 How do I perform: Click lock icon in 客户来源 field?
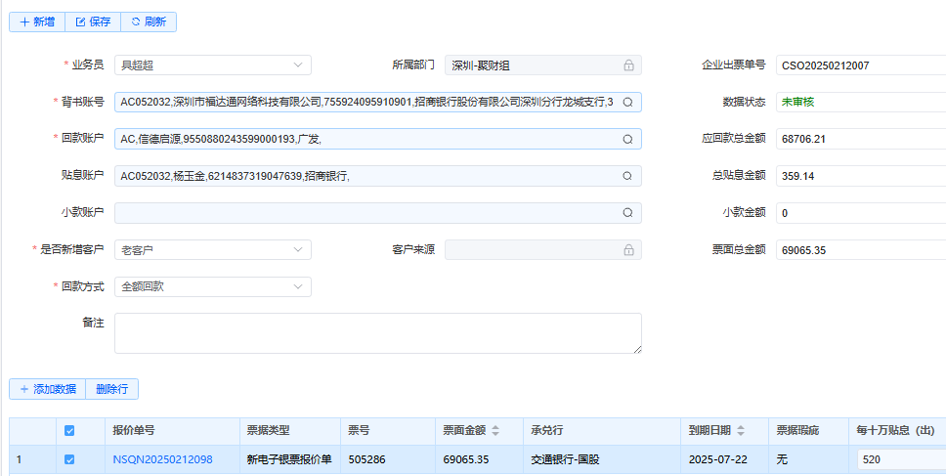pyautogui.click(x=628, y=250)
